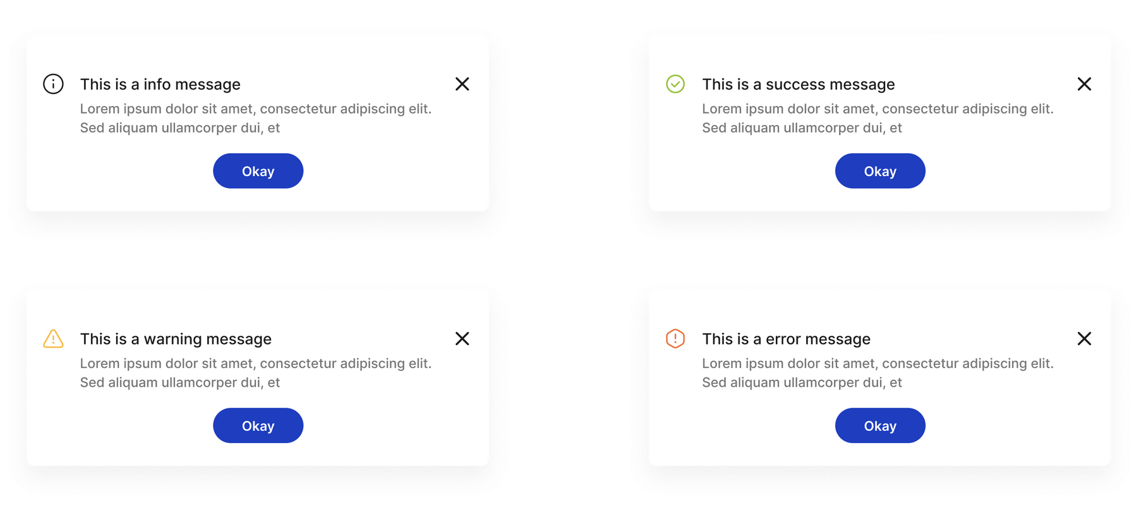Screen dimensions: 1146x525
Task: Select the 'This is a warning message' title
Action: [176, 339]
